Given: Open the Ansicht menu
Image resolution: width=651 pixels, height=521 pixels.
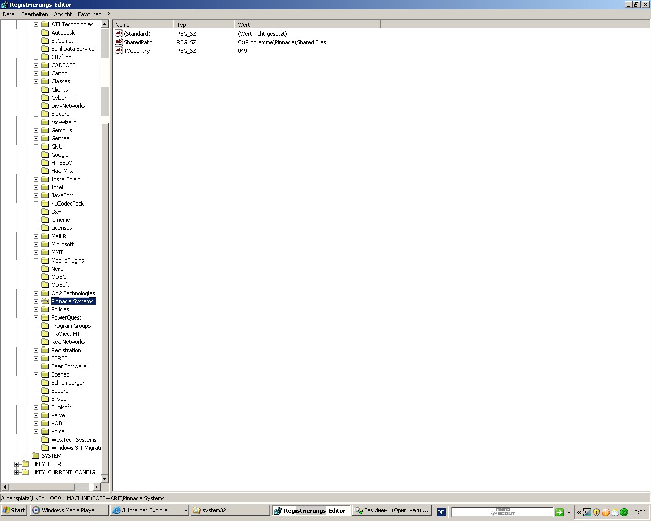Looking at the screenshot, I should point(63,14).
